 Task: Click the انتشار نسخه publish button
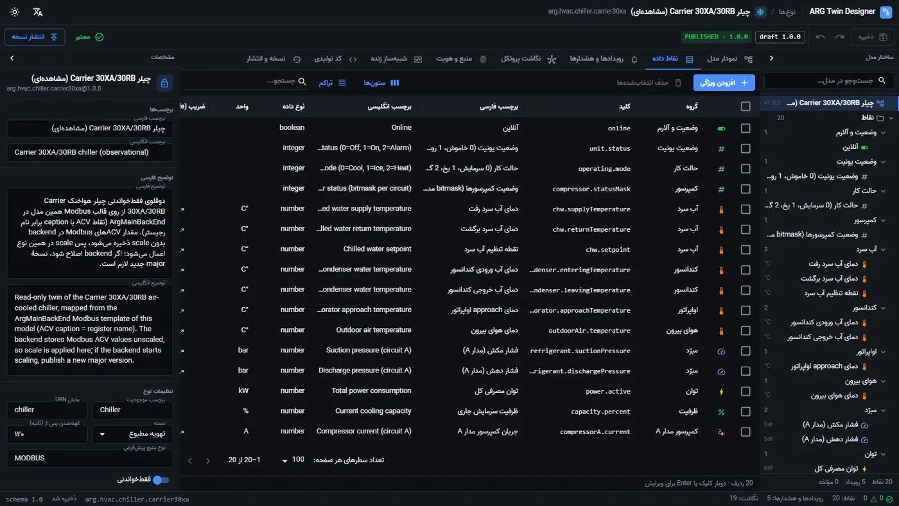(x=35, y=37)
